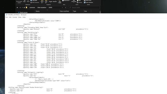
Task: Click the 'Multithreaded Shadow Rendering' setting line
Action: click(26, 87)
